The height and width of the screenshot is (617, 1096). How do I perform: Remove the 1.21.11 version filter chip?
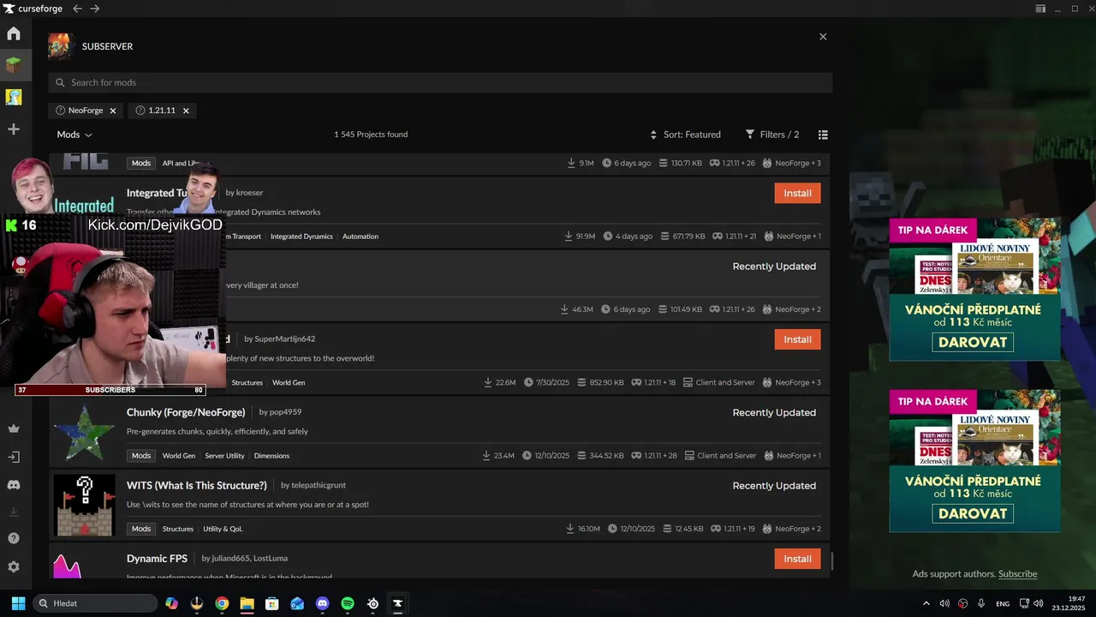186,111
